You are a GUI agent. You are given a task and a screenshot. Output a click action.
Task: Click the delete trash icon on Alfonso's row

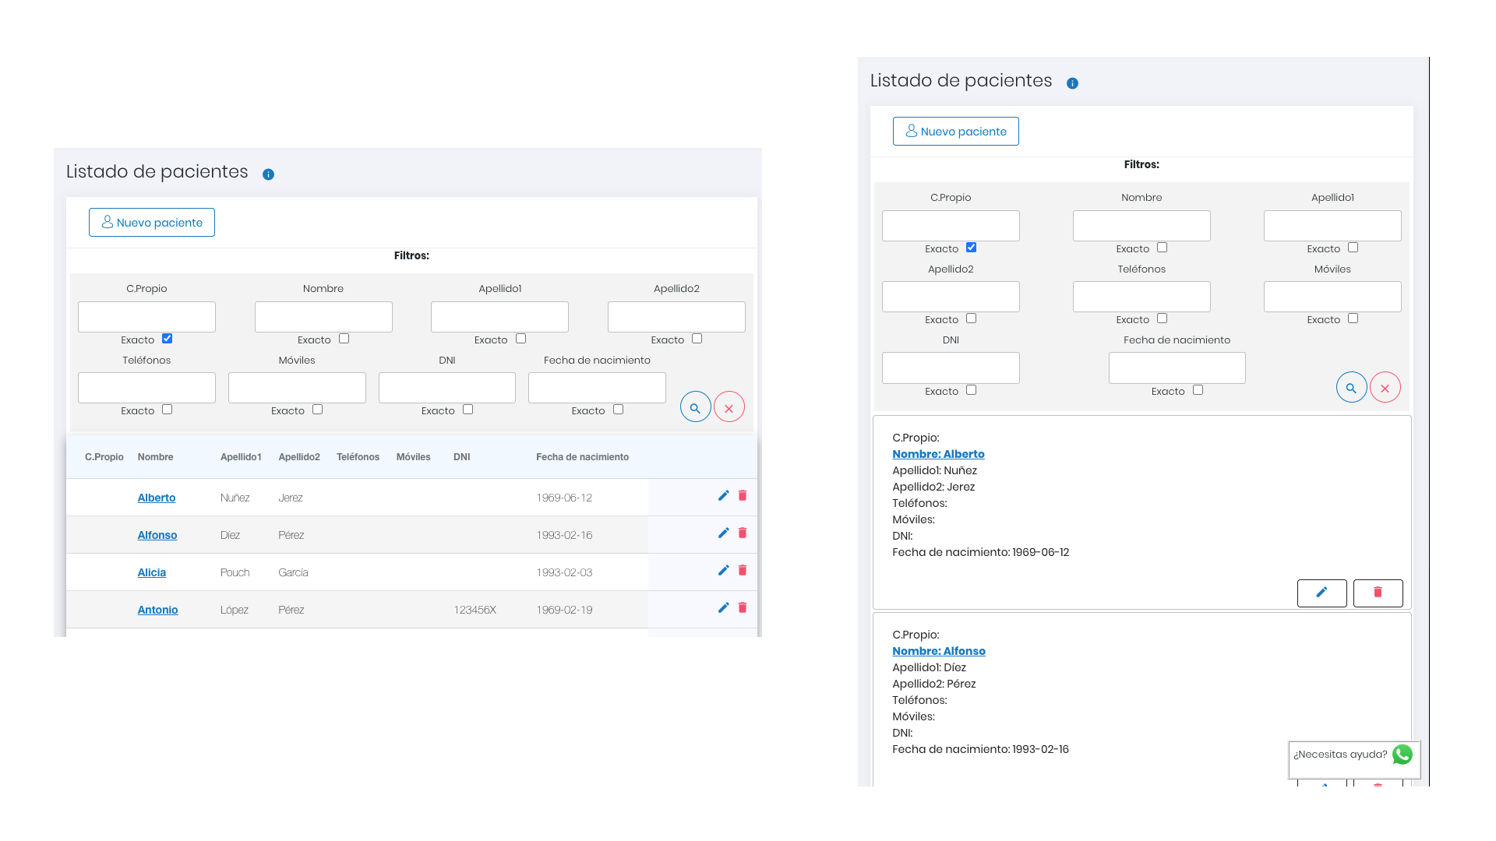pos(742,533)
